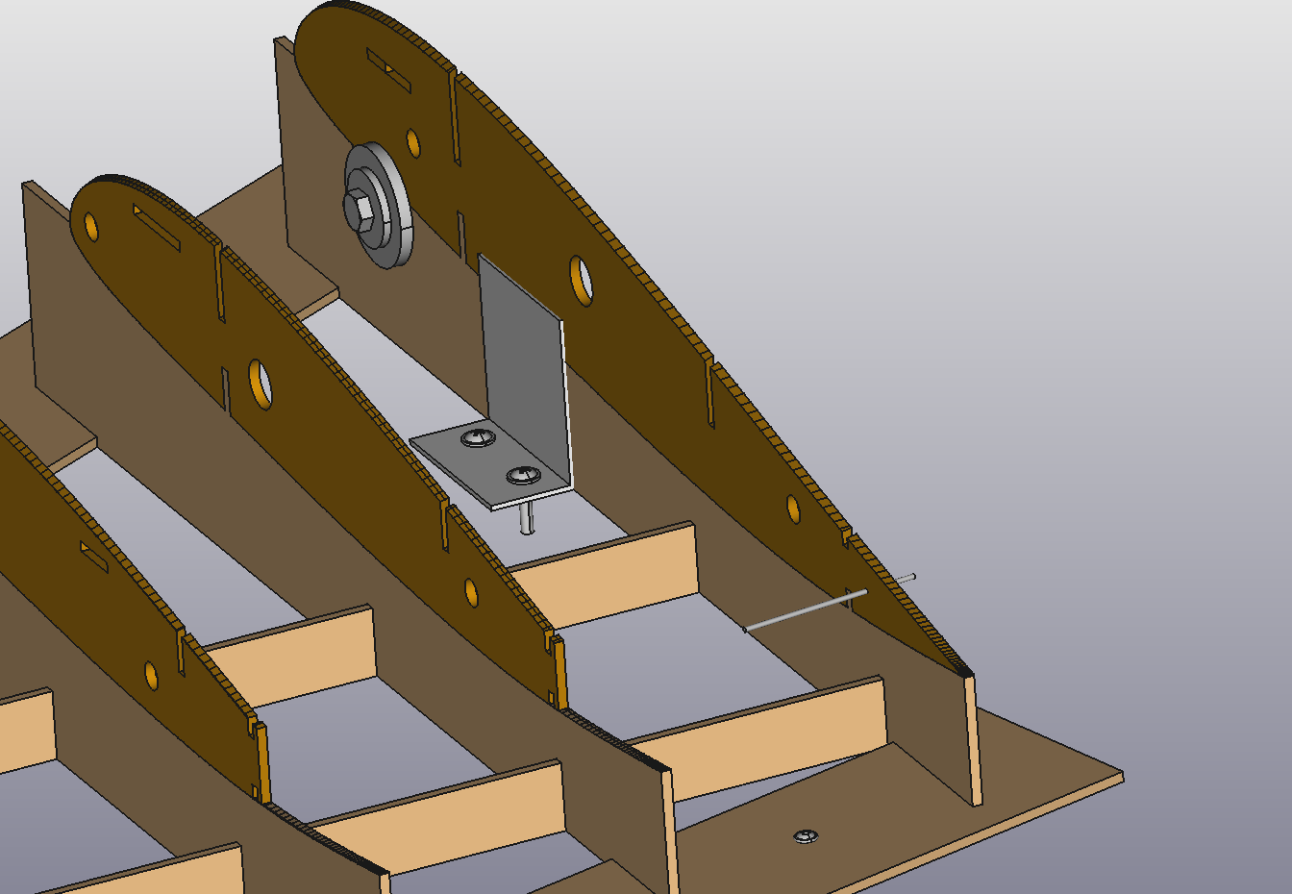The image size is (1292, 894).
Task: Click the small hole above the washer
Action: point(413,144)
